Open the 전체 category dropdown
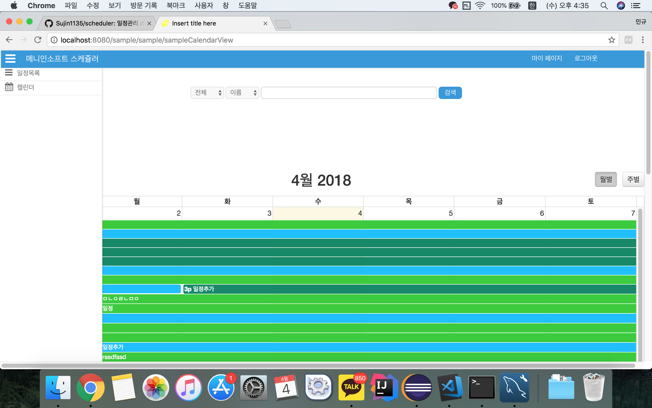Image resolution: width=652 pixels, height=408 pixels. pyautogui.click(x=207, y=93)
